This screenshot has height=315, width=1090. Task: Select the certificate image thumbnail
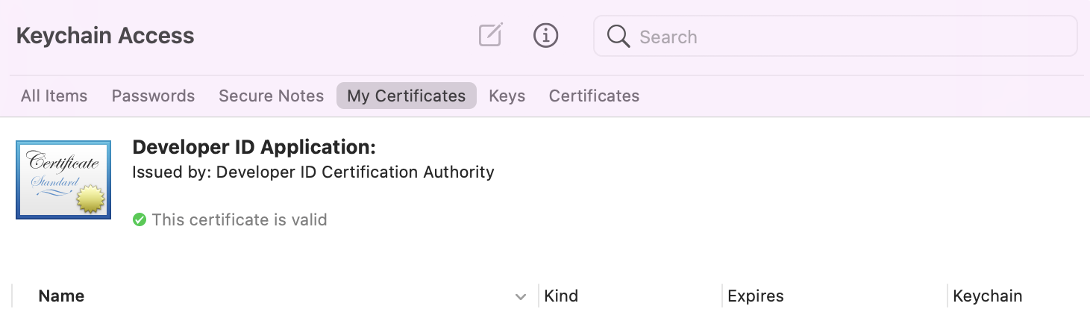coord(63,180)
